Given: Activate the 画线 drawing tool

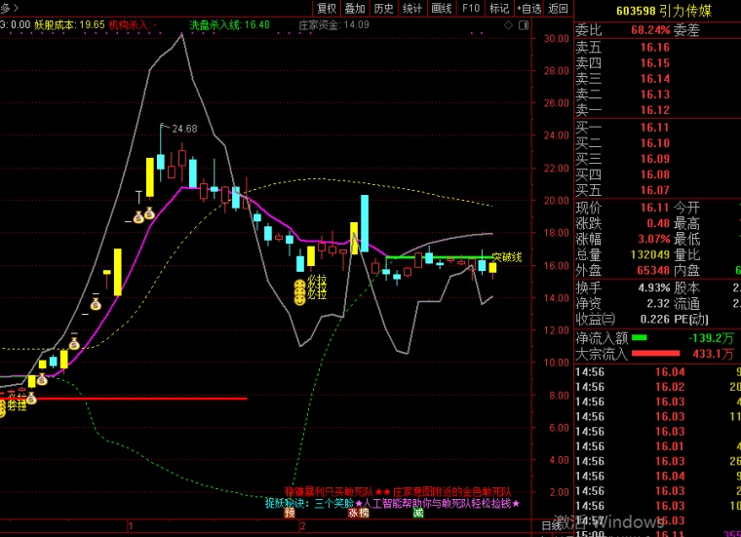Looking at the screenshot, I should pyautogui.click(x=442, y=8).
